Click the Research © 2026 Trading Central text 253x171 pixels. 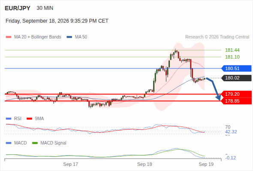[217, 37]
